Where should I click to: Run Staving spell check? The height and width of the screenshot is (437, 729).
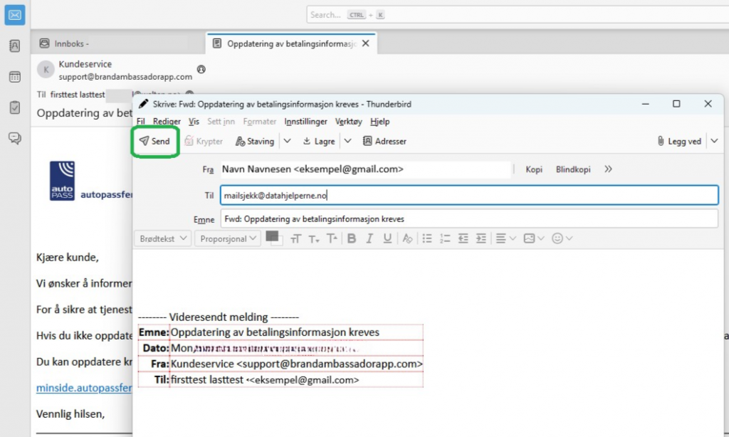point(255,142)
